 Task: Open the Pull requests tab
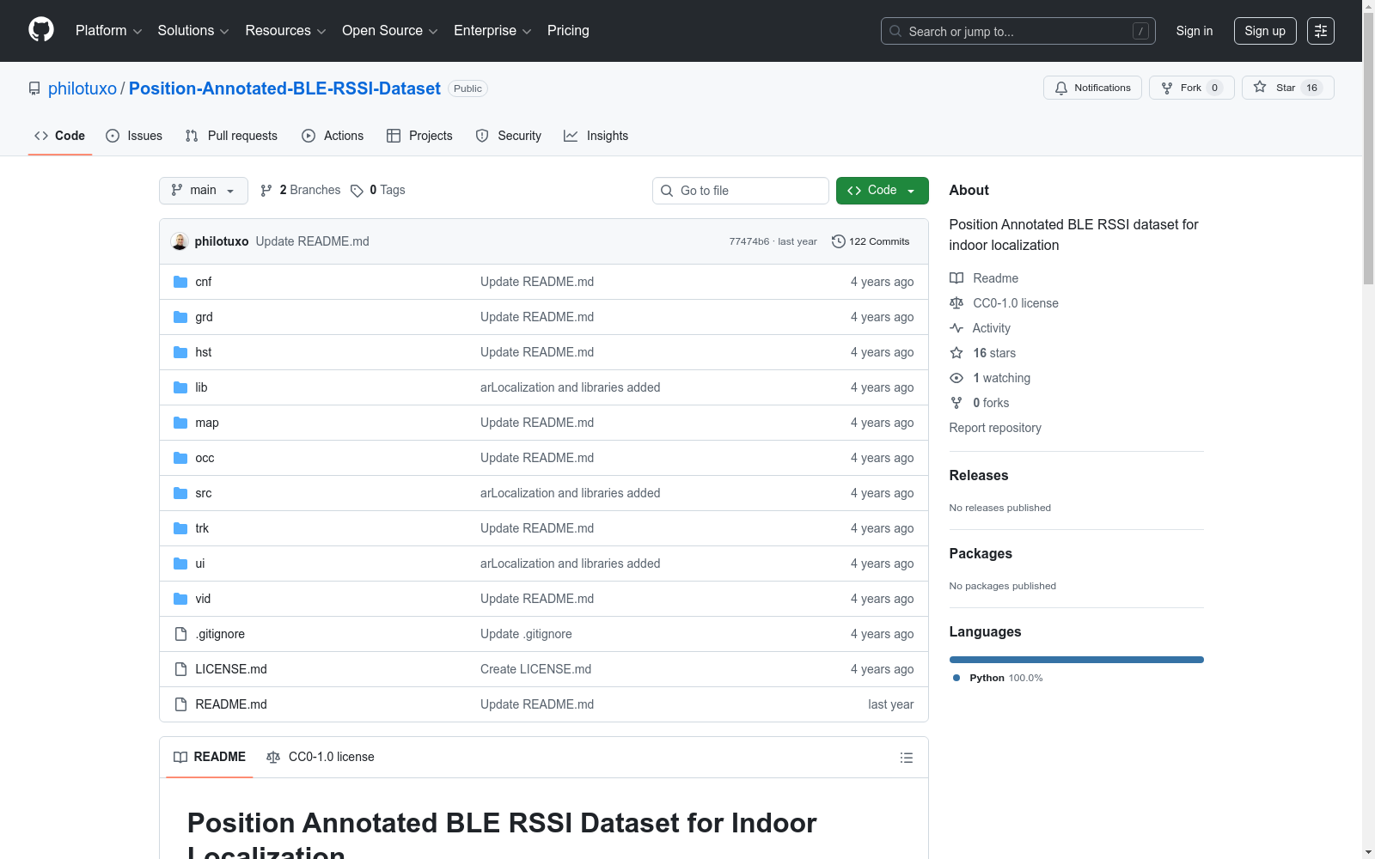(x=231, y=136)
